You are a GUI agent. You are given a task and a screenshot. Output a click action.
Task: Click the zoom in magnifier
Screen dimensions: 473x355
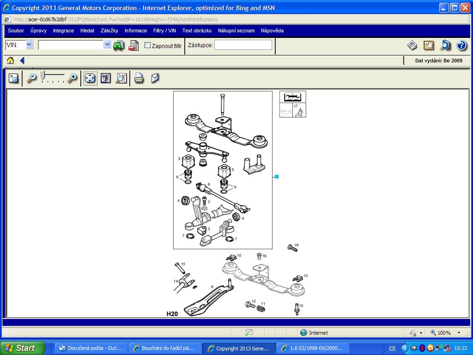coord(72,78)
